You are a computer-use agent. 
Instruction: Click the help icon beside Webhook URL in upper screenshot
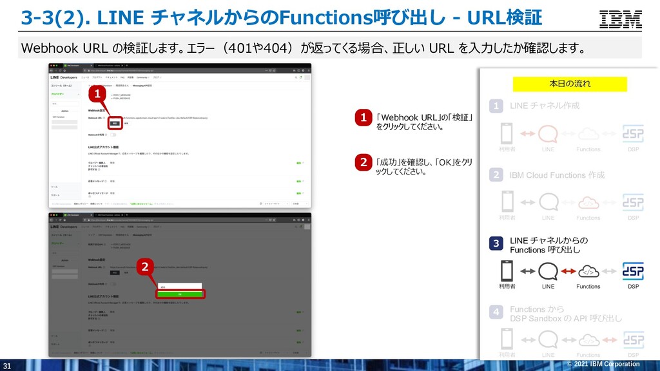click(x=104, y=119)
